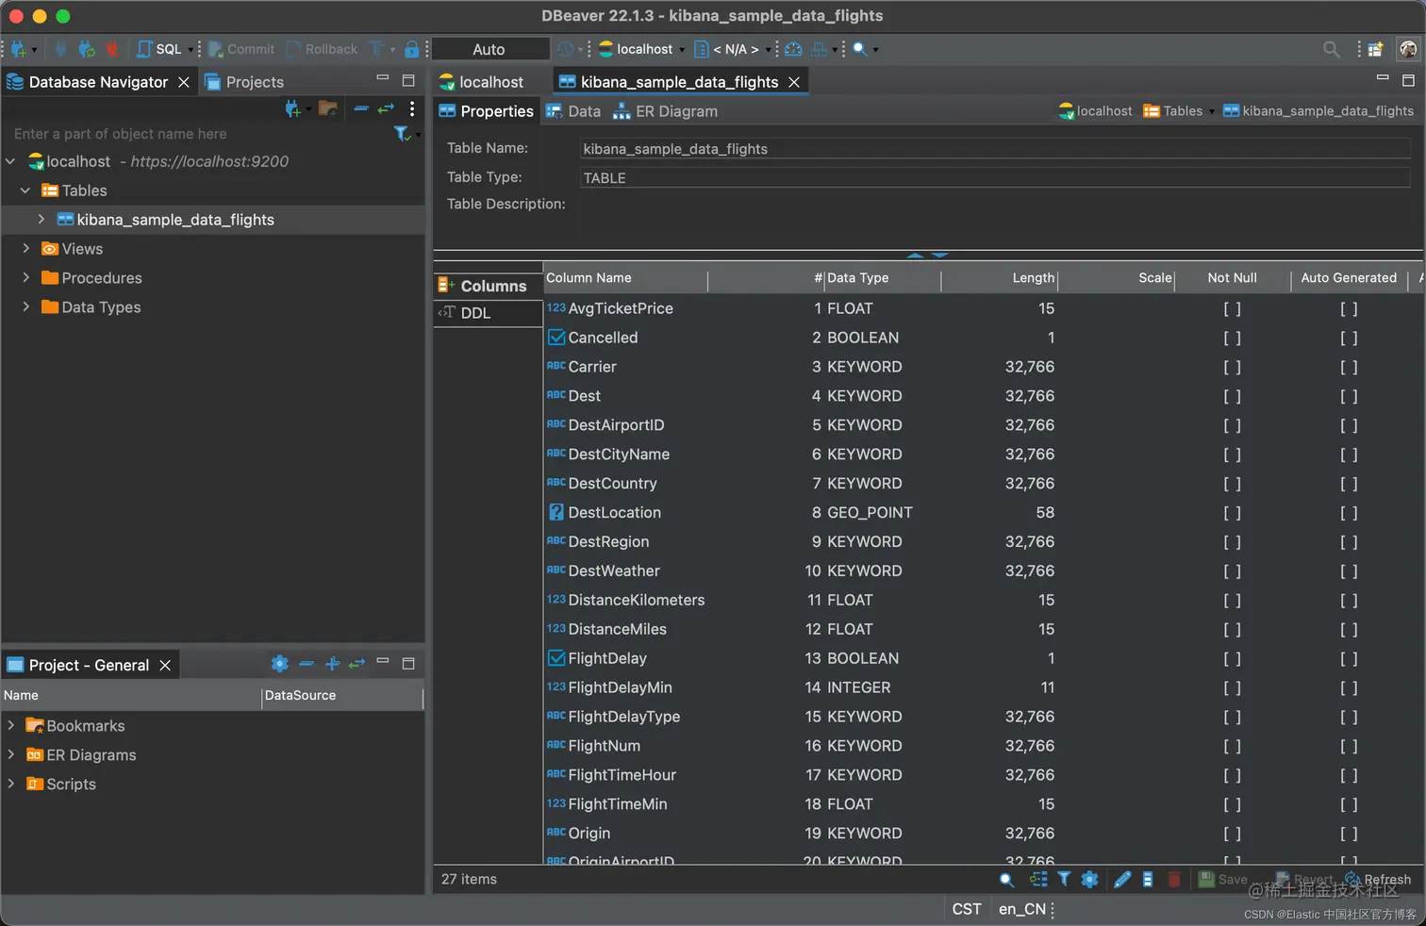Click new connection icon in Navigator panel
1426x926 pixels.
tap(293, 109)
